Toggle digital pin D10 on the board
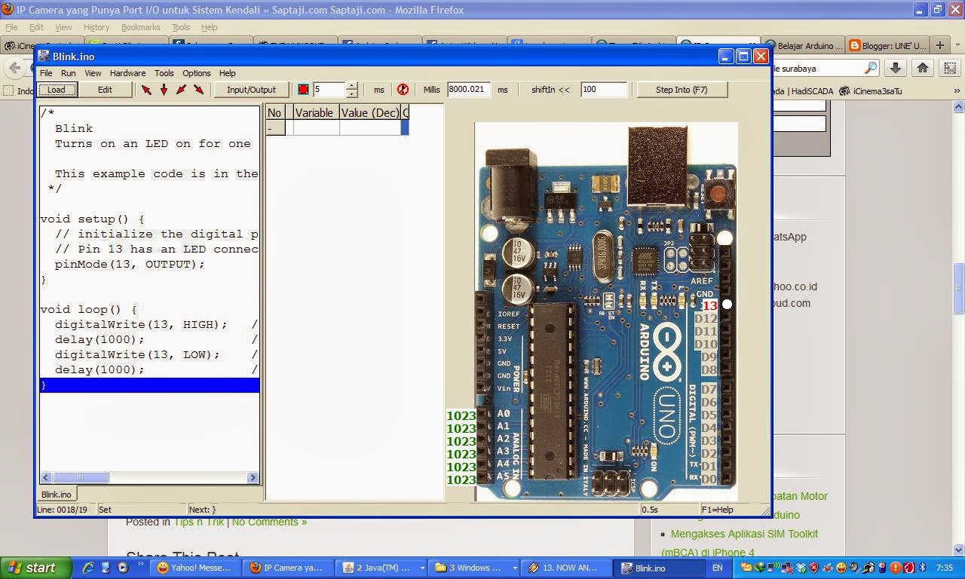 (706, 345)
